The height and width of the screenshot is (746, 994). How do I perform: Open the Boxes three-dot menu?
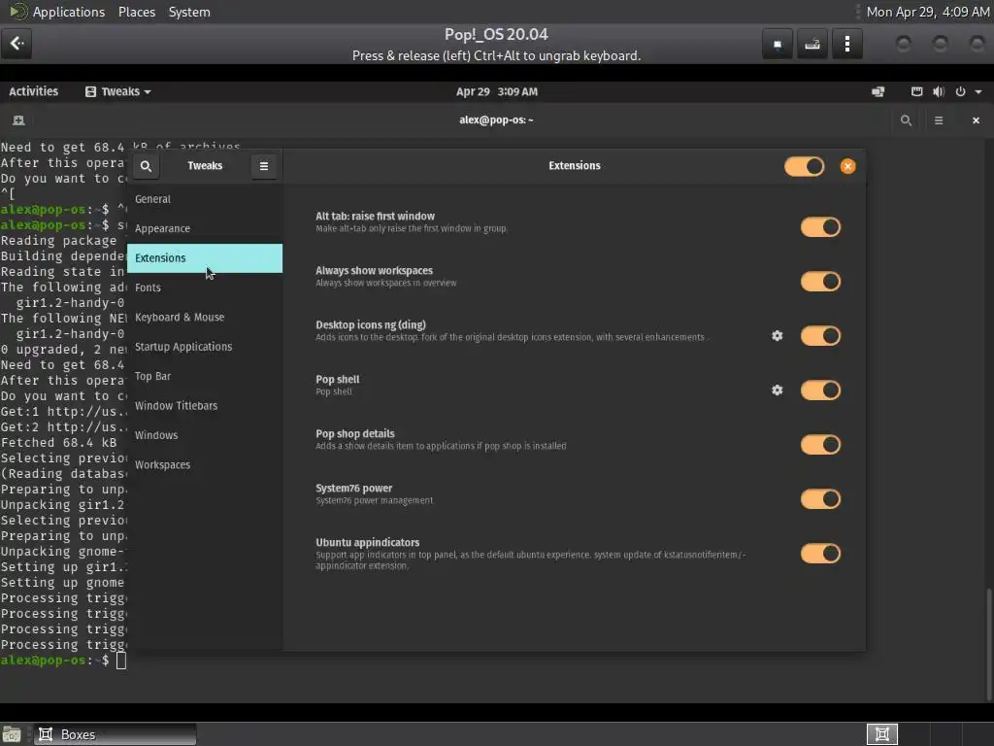click(846, 44)
